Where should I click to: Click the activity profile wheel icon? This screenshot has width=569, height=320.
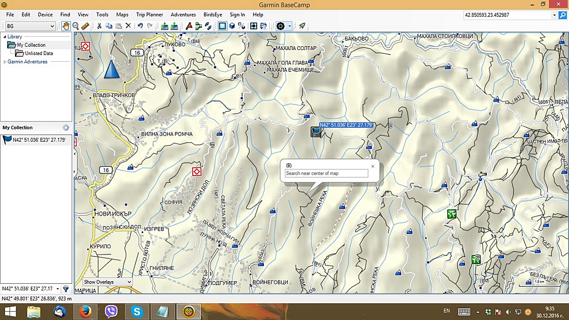[x=281, y=26]
